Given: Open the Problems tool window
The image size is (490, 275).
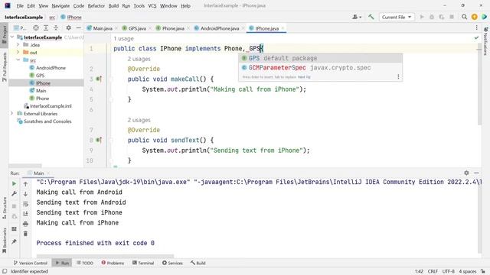Looking at the screenshot, I should click(x=113, y=263).
